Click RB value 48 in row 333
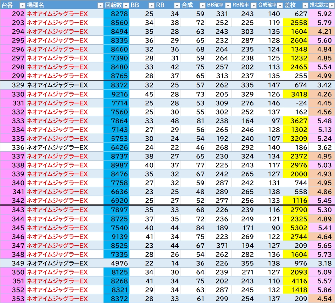This screenshot has width=335, height=303. click(x=167, y=121)
